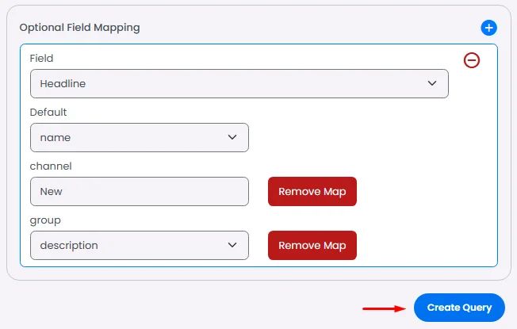
Task: Select the Headline value text in Field box
Action: [x=63, y=83]
